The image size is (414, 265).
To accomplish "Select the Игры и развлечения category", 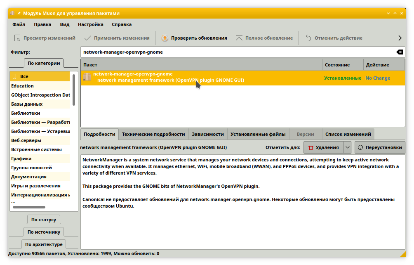I will pyautogui.click(x=40, y=186).
